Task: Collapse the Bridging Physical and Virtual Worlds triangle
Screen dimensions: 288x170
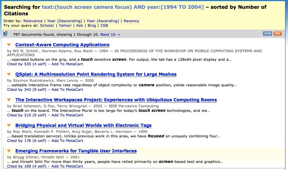Action: [9, 125]
